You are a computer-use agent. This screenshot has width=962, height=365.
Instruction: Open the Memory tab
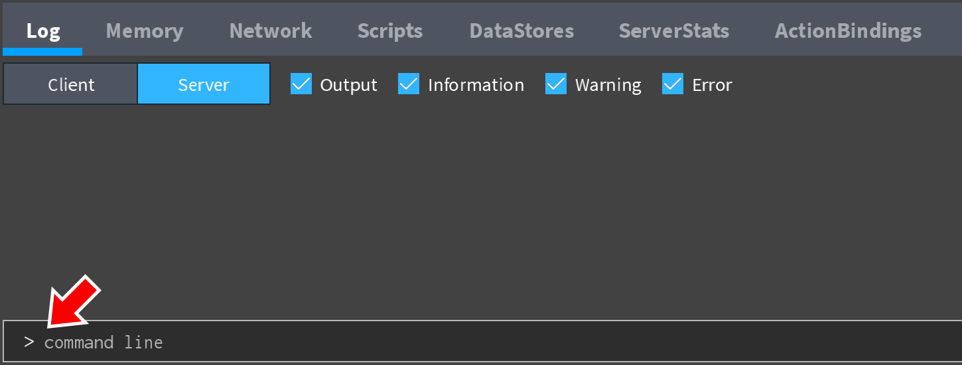(145, 31)
